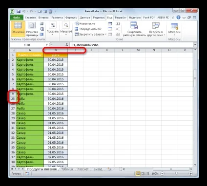This screenshot has height=186, width=207.
Task: Open the Показать dropdown
Action: [x=53, y=29]
